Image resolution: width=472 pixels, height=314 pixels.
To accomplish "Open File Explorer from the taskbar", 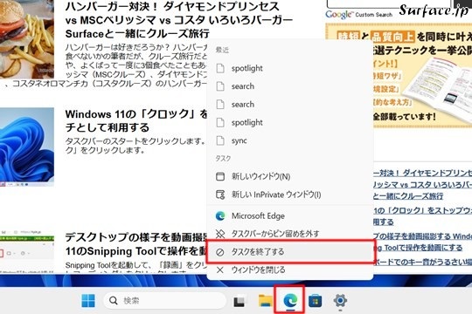I will (265, 300).
